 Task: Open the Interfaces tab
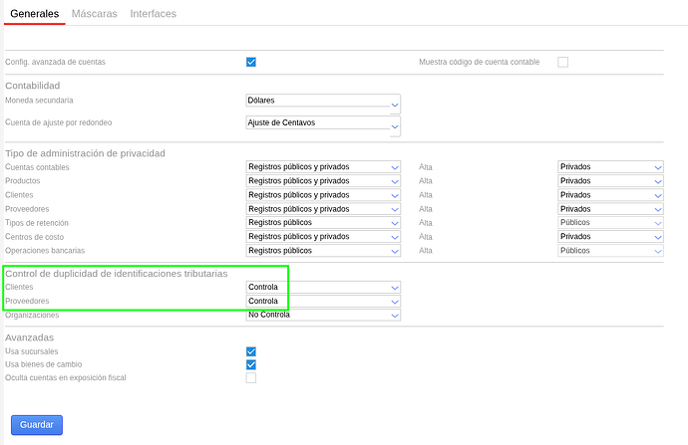click(x=153, y=14)
